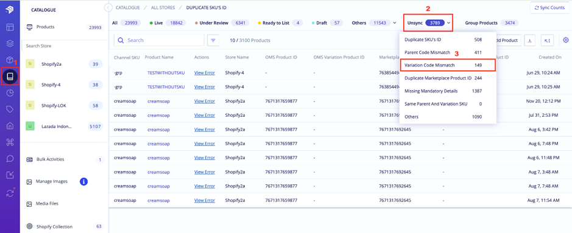
Task: Open the pie chart reports icon in the sidebar
Action: 10,93
